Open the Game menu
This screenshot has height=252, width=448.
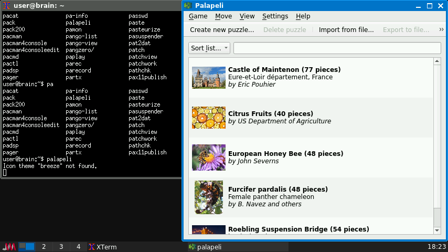[198, 16]
